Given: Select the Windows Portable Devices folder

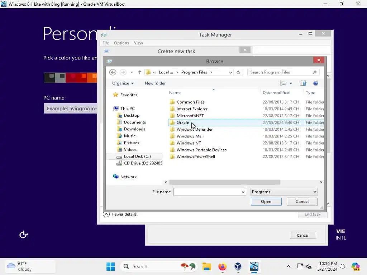Looking at the screenshot, I should click(x=201, y=150).
